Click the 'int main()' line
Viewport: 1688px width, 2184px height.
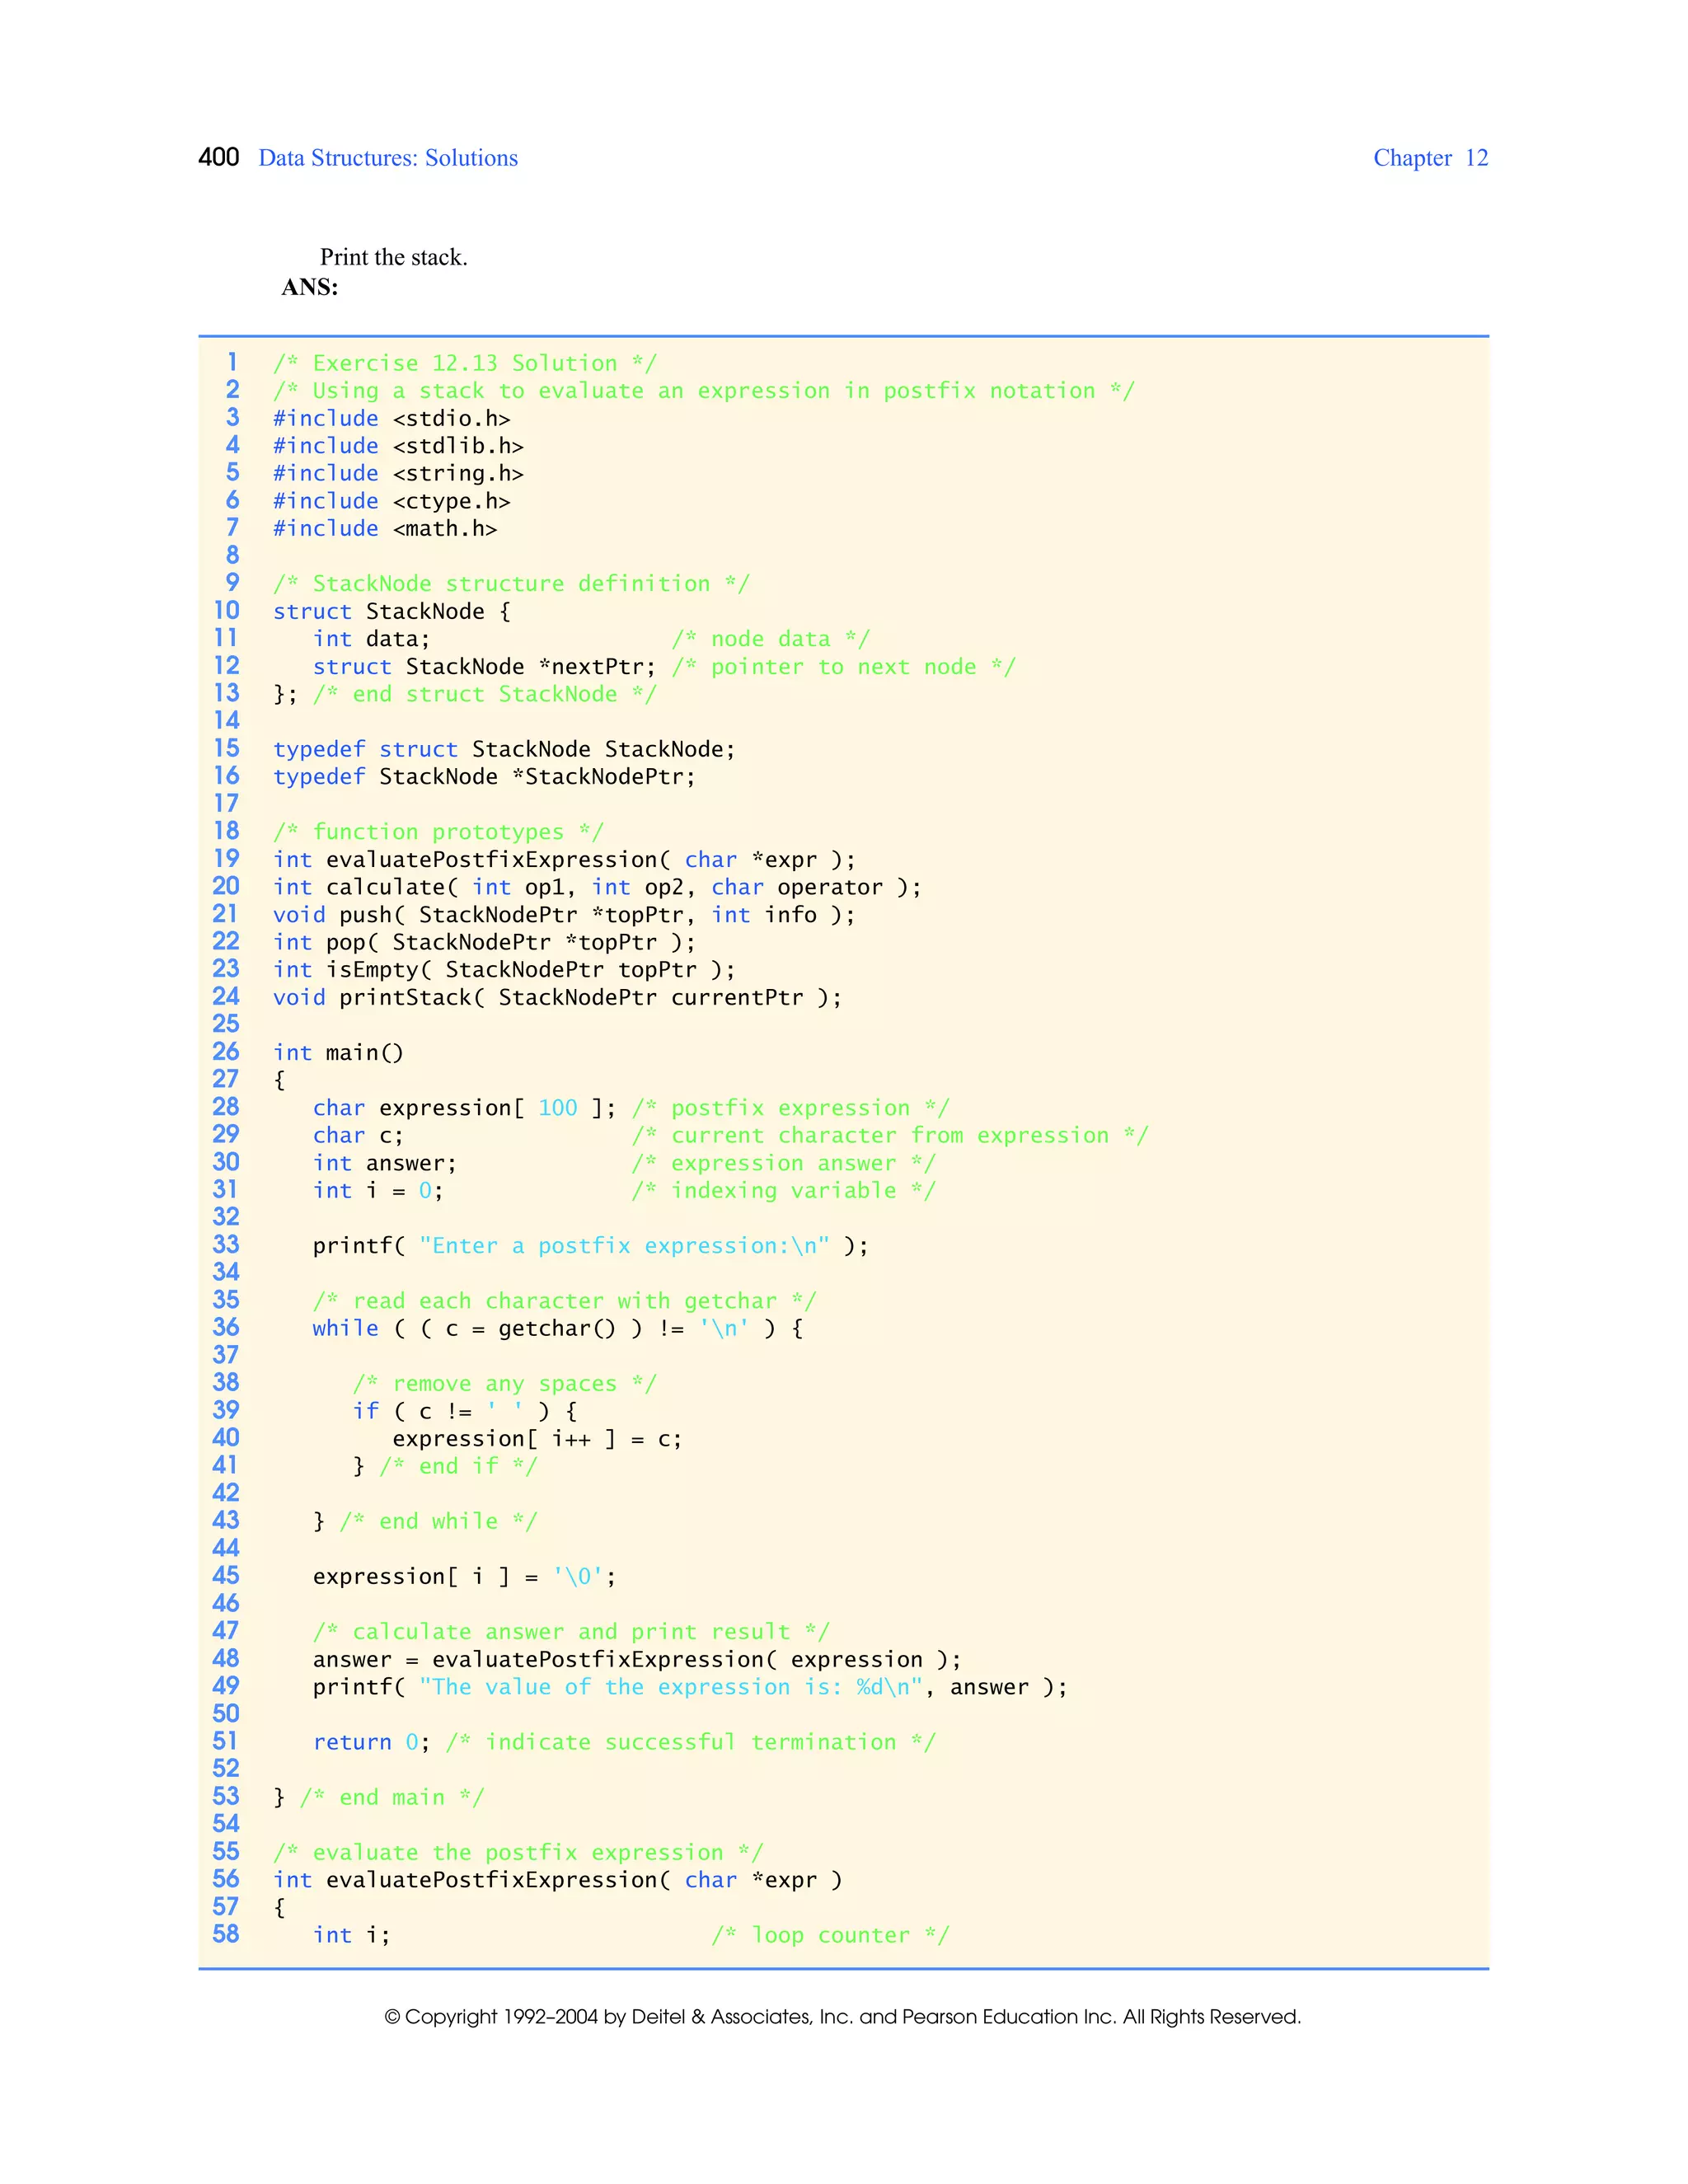click(x=338, y=1053)
